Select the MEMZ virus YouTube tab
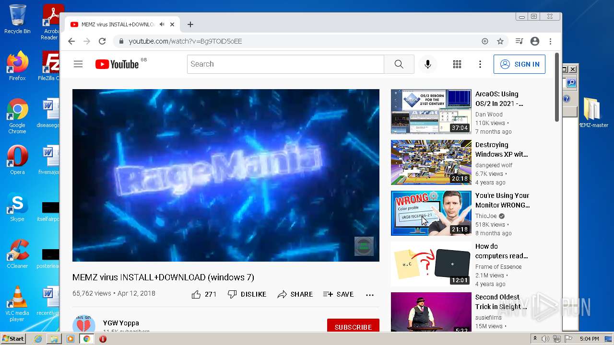 click(118, 24)
